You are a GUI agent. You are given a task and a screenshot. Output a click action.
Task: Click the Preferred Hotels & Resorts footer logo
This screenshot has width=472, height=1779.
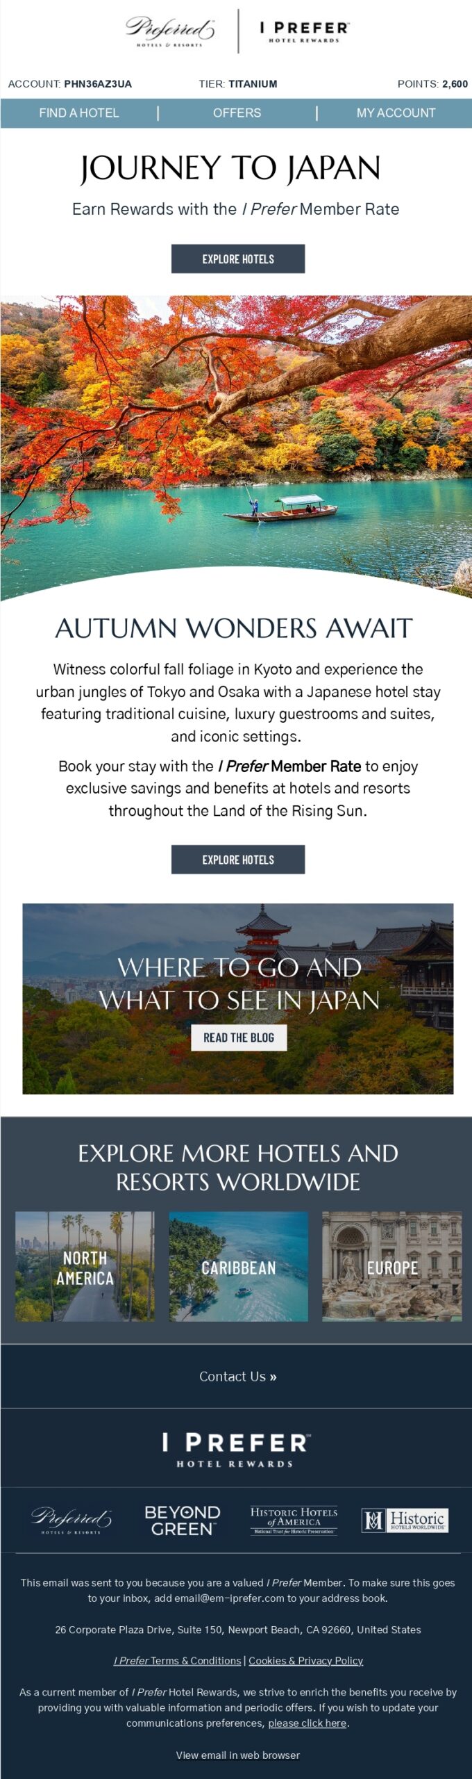(71, 1520)
